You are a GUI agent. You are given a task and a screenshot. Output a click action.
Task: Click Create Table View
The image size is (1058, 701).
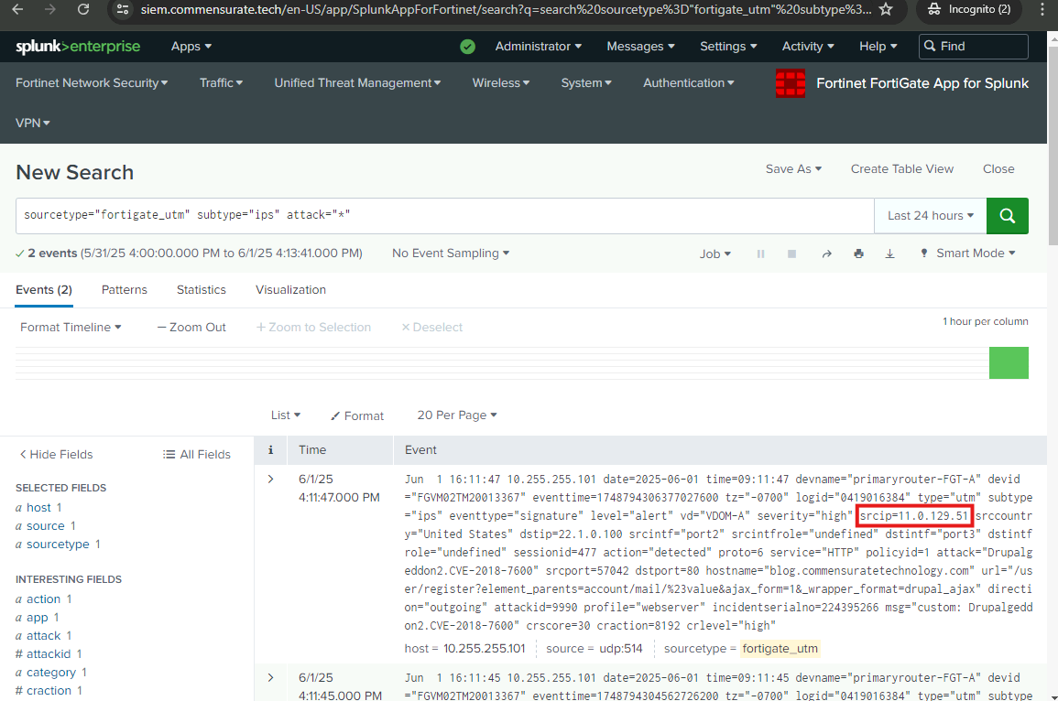(x=901, y=168)
